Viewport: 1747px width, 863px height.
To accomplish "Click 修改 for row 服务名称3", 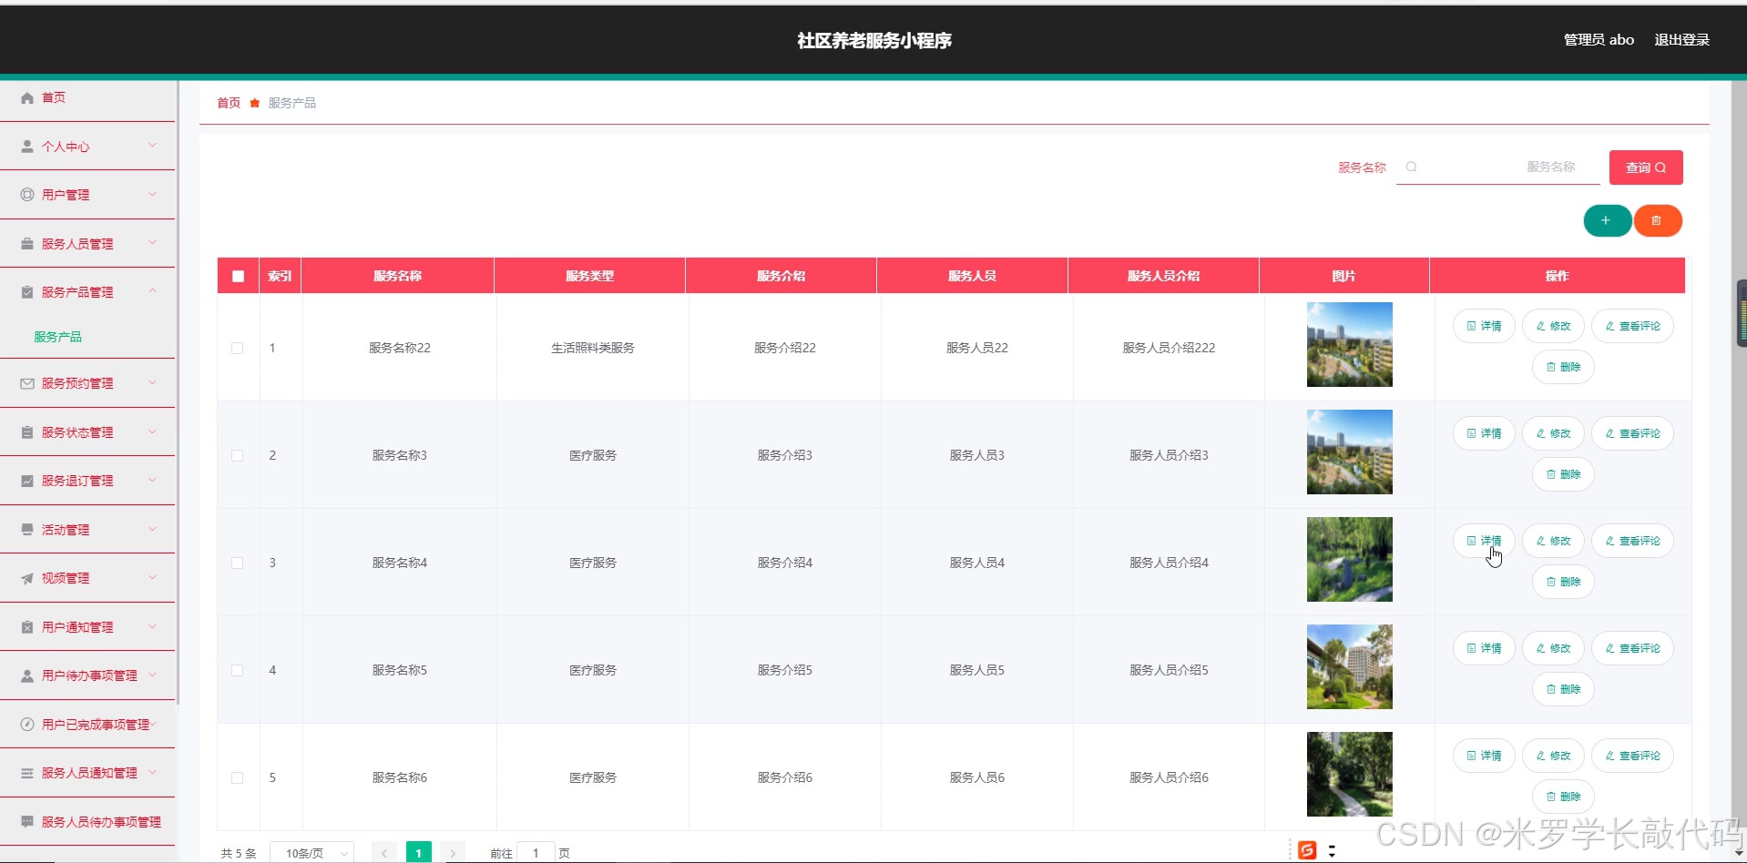I will [x=1553, y=433].
